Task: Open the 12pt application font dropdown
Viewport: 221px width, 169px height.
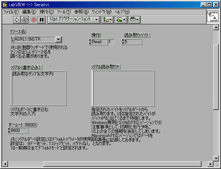Action: click(74, 20)
